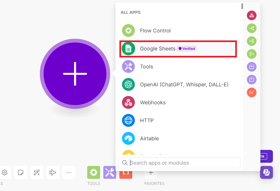Open scenario settings gear in bottom toolbar

(5, 172)
